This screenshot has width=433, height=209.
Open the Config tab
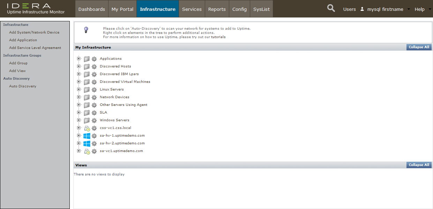tap(239, 9)
